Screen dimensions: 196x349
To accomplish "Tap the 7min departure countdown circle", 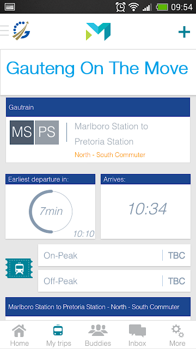I will pos(51,211).
